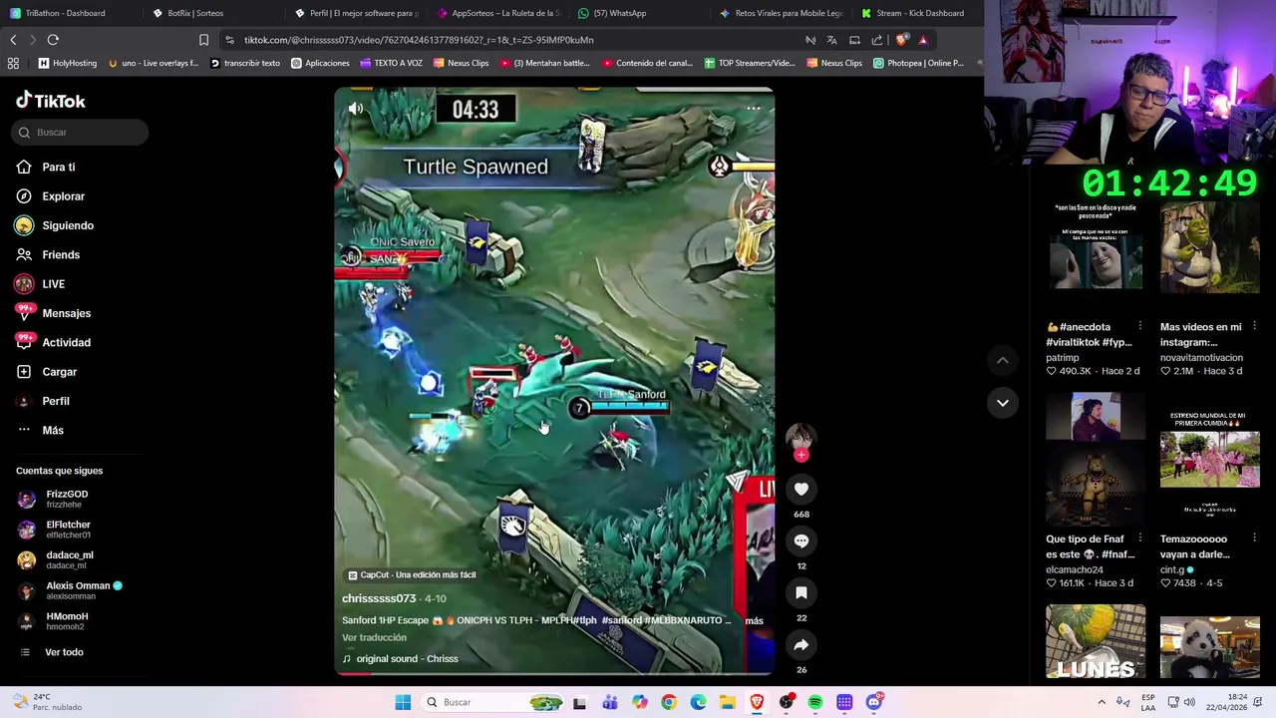Switch to the BotRix | Sorteos tab
The image size is (1276, 718).
(195, 13)
